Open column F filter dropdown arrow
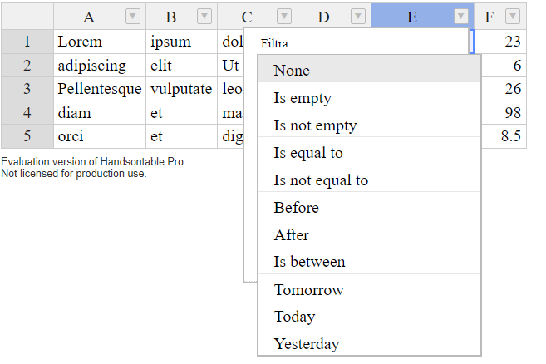This screenshot has width=546, height=364. [x=513, y=17]
